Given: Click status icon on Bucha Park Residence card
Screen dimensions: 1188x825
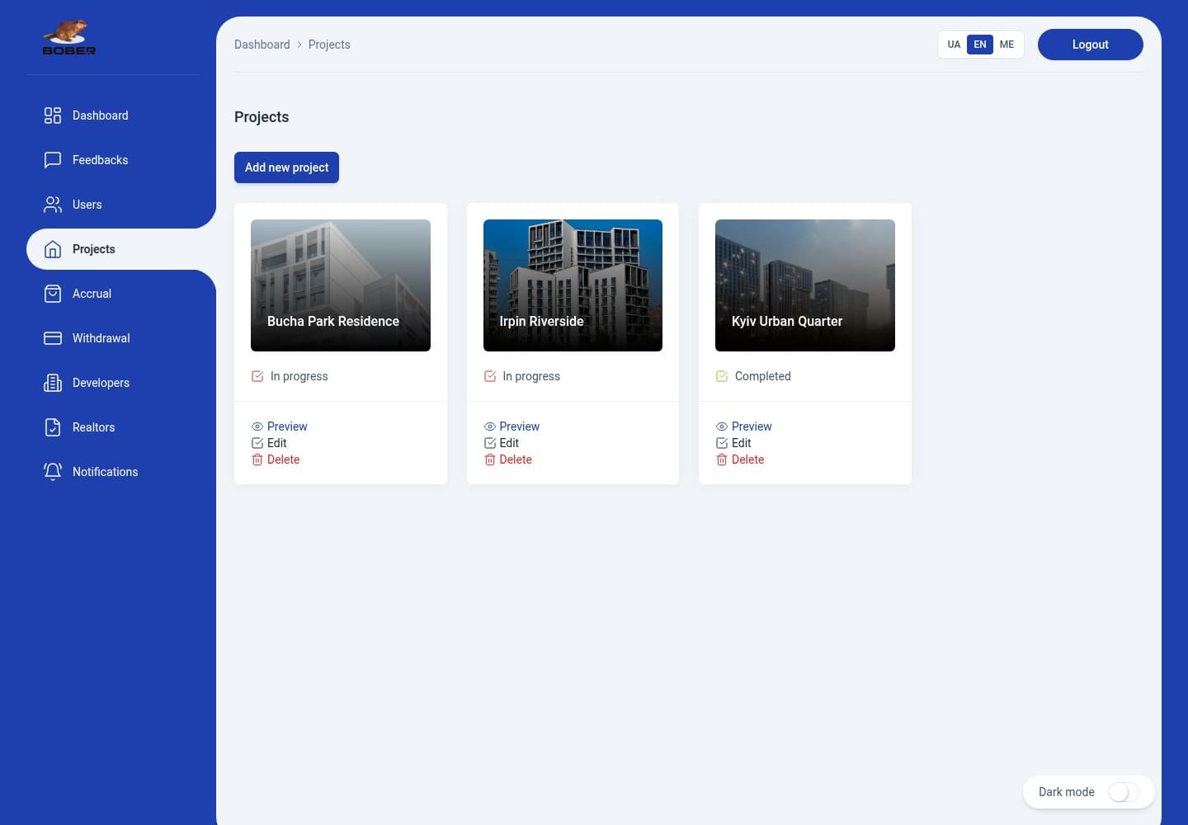Looking at the screenshot, I should 257,376.
